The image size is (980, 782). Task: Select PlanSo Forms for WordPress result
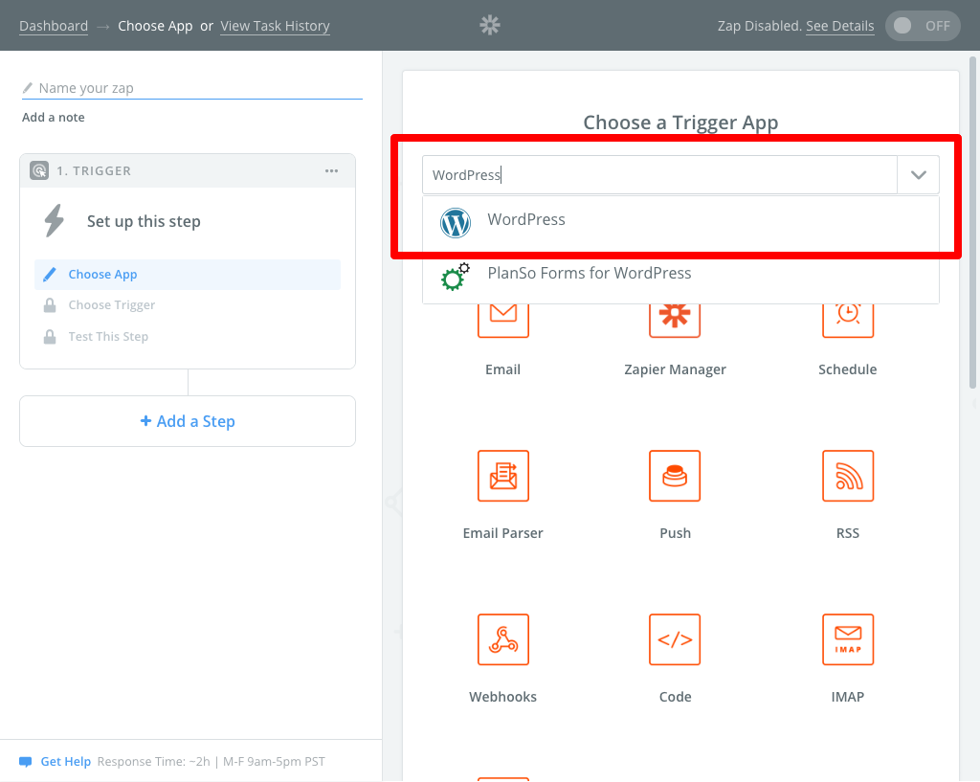680,276
